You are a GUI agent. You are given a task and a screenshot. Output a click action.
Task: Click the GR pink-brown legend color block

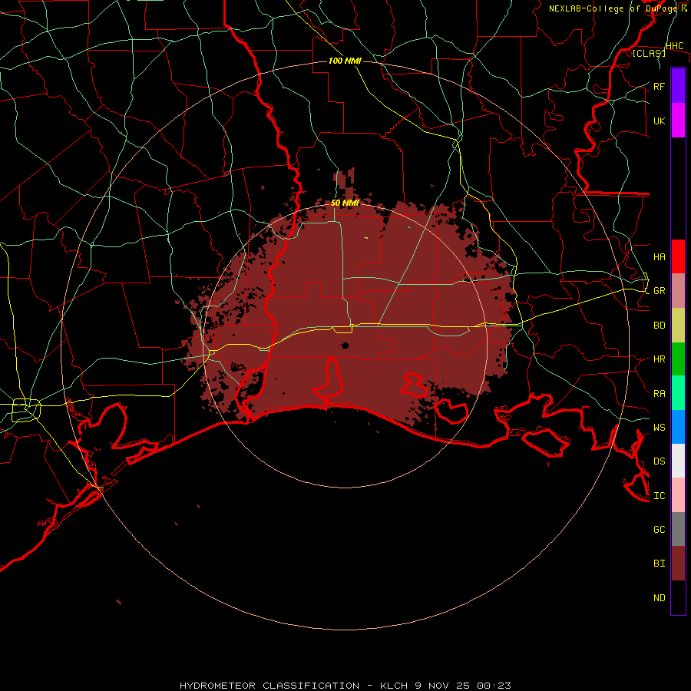tap(678, 290)
